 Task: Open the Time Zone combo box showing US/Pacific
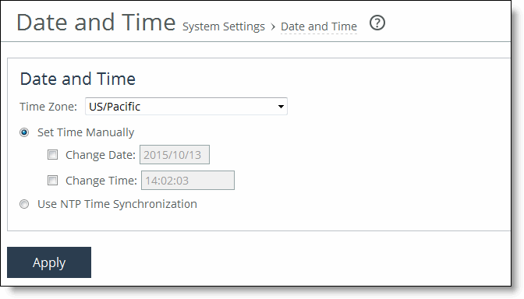(186, 107)
